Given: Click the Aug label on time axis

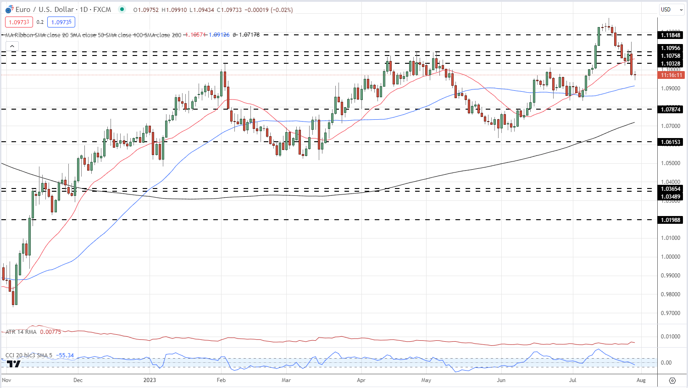Looking at the screenshot, I should pos(641,380).
